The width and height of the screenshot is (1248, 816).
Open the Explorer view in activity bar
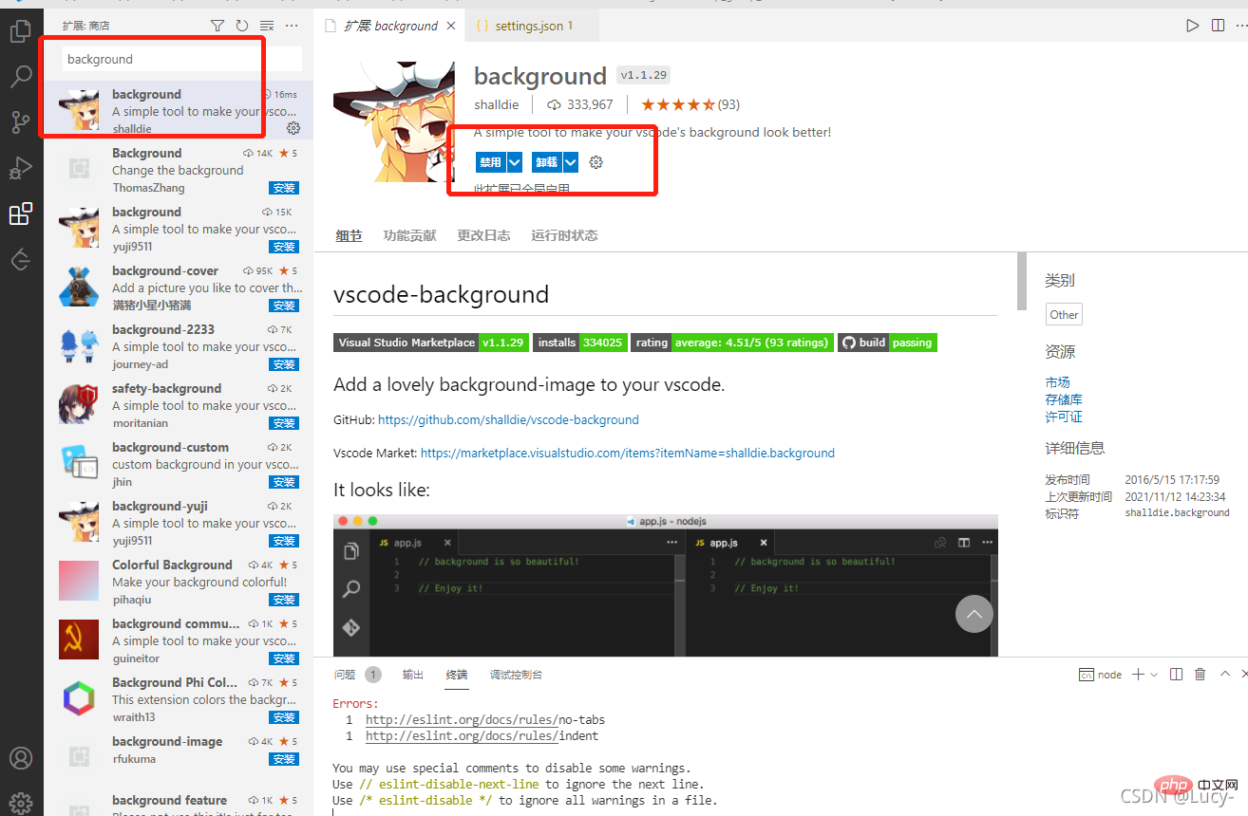(20, 32)
